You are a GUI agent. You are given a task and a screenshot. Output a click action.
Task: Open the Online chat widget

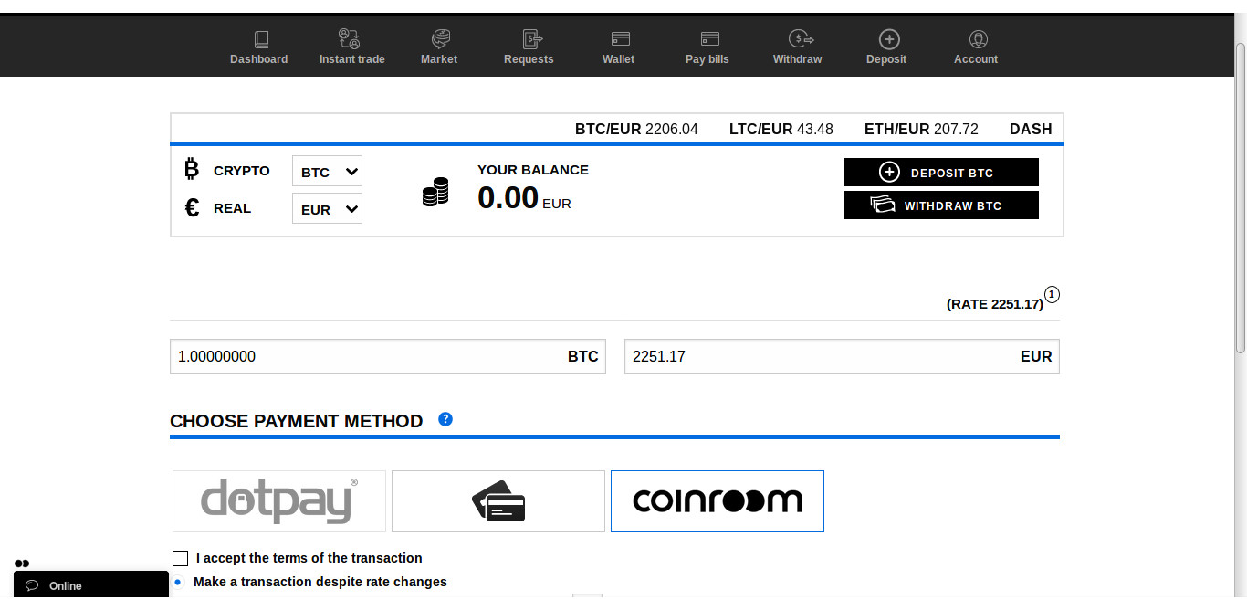pyautogui.click(x=91, y=585)
